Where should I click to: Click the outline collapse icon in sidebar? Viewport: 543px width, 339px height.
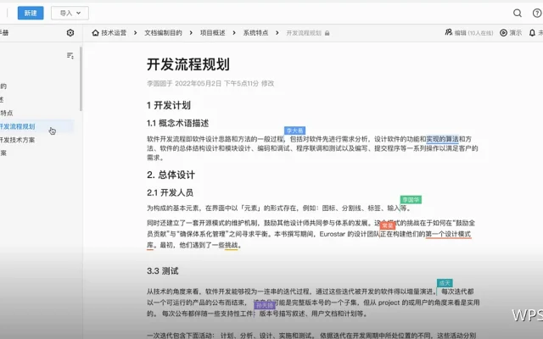(x=70, y=55)
